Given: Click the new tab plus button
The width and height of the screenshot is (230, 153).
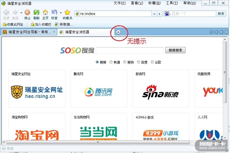Looking at the screenshot, I should 118,32.
